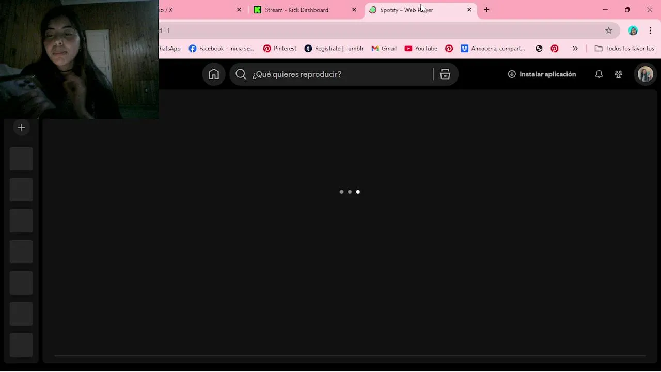The width and height of the screenshot is (661, 372).
Task: Open YouTube bookmark
Action: (421, 49)
